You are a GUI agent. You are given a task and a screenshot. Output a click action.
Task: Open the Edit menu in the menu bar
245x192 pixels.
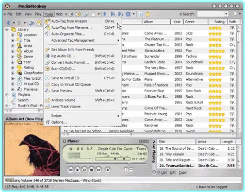coord(19,14)
